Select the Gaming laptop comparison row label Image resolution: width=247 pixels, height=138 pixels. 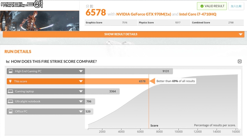pyautogui.click(x=24, y=91)
